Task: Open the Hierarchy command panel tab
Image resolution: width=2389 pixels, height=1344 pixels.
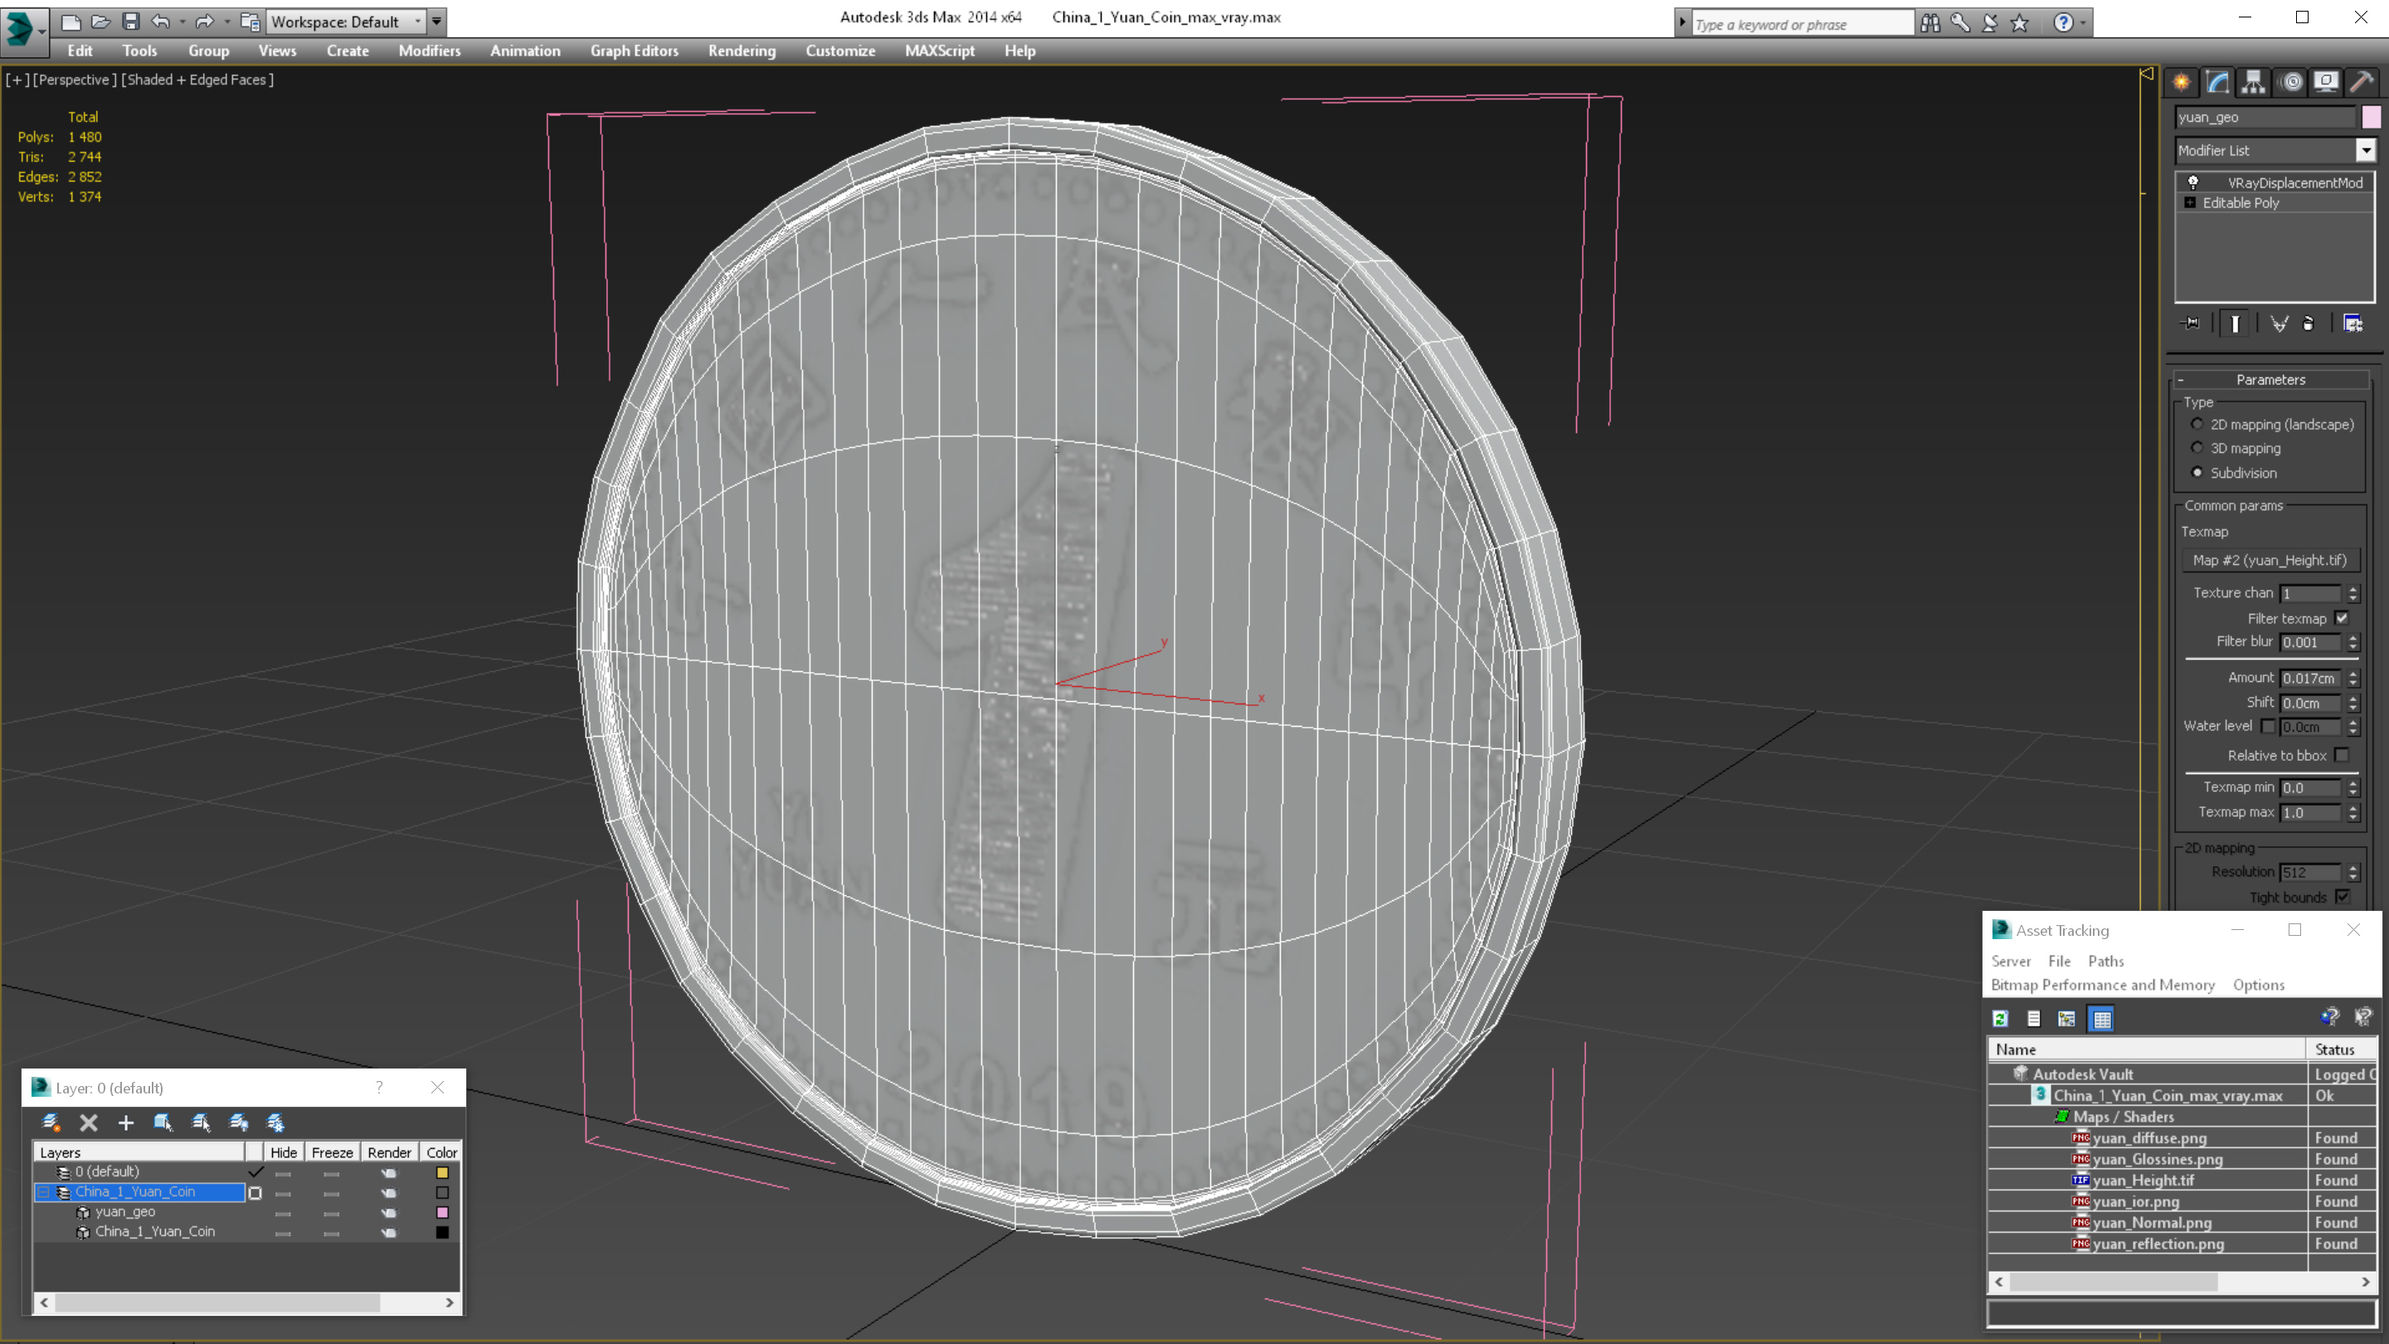Action: click(x=2254, y=81)
